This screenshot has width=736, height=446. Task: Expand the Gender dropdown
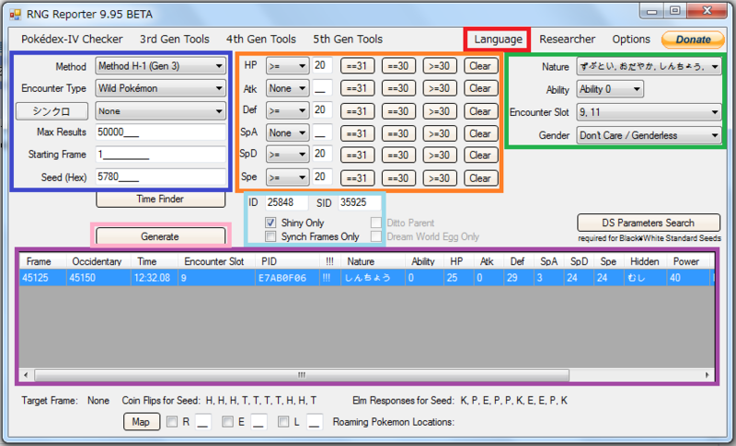(649, 135)
